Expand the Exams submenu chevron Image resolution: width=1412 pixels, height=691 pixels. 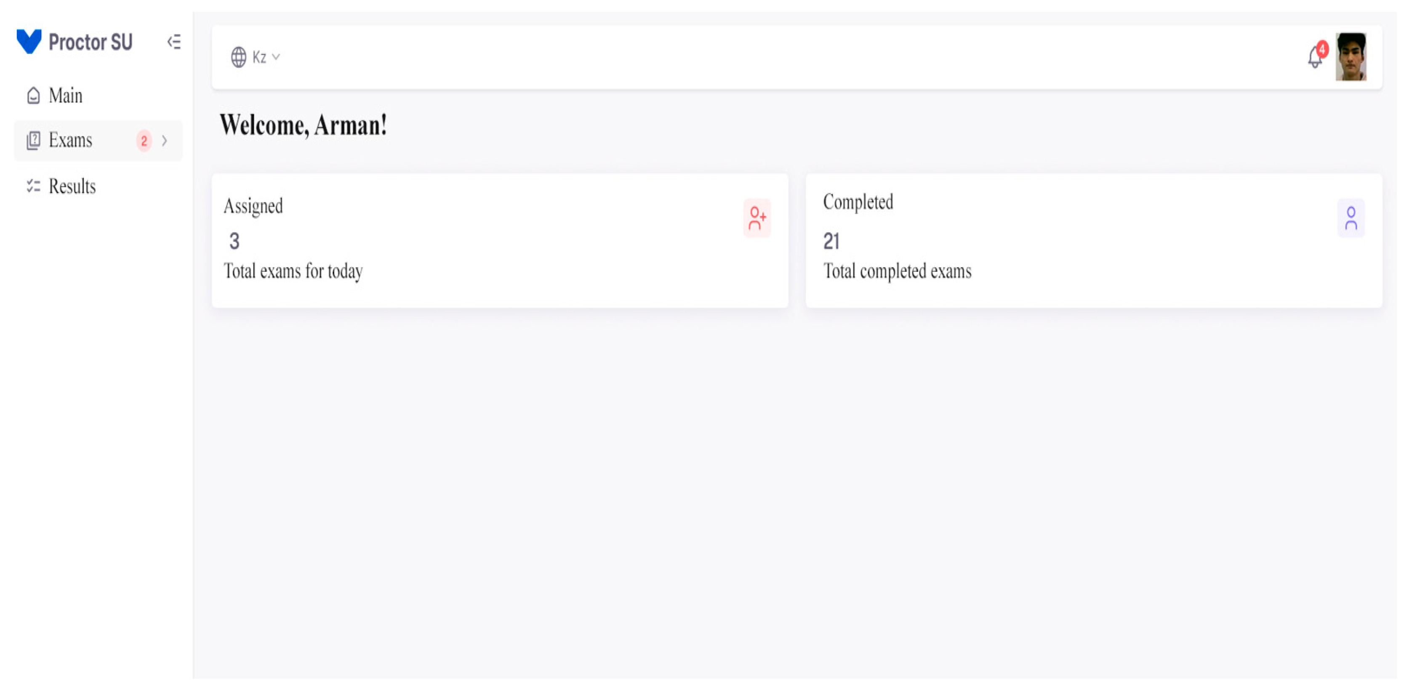coord(165,141)
